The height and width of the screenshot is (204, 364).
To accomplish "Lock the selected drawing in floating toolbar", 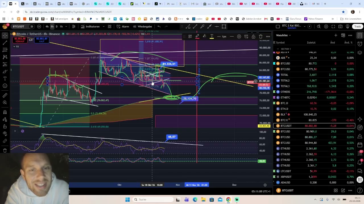I will (x=253, y=37).
